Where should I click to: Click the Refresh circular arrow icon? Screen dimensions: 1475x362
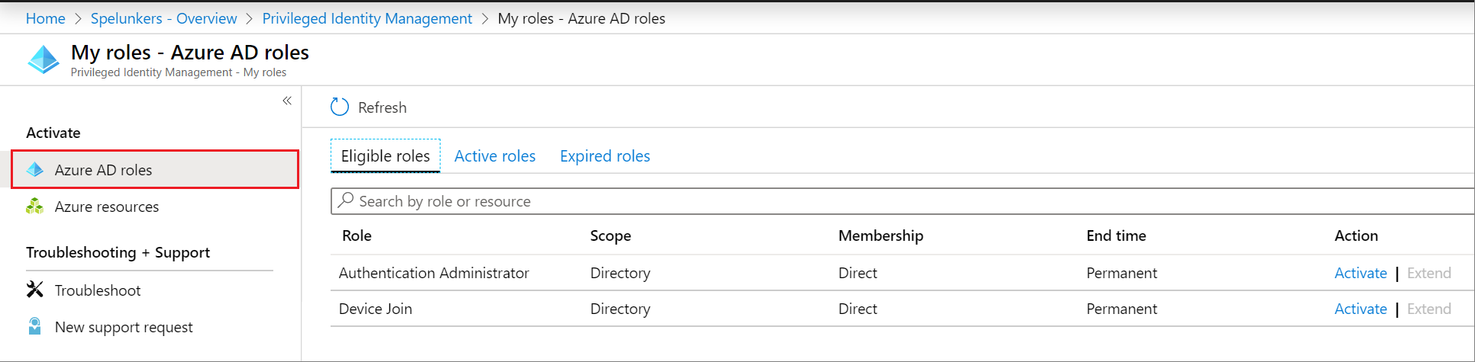[x=340, y=107]
